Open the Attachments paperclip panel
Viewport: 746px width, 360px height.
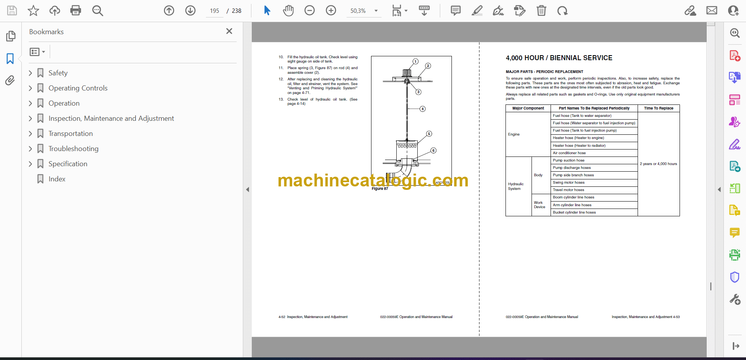(10, 80)
